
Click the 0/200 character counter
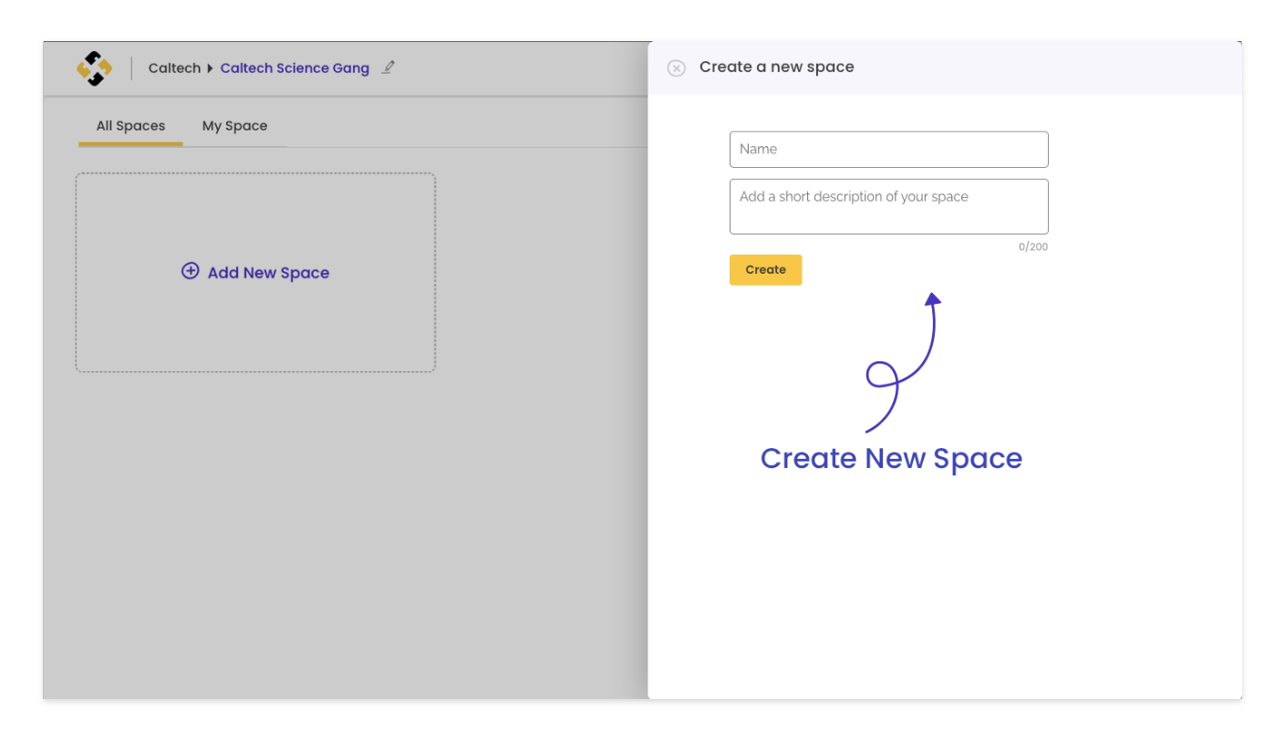pyautogui.click(x=1032, y=246)
